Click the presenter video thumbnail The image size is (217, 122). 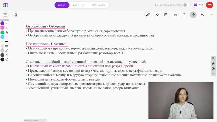(x=181, y=101)
